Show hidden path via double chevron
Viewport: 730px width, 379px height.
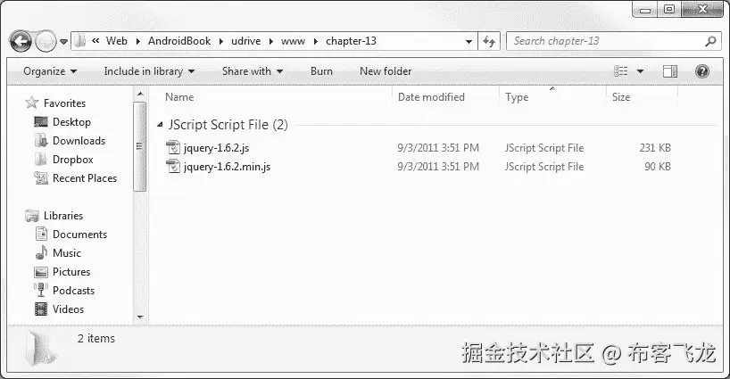point(95,41)
